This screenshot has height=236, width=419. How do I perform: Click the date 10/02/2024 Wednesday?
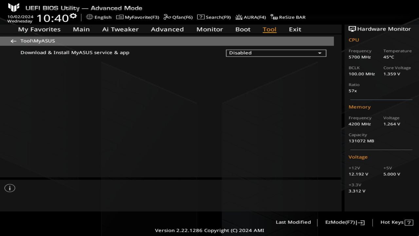click(x=20, y=19)
